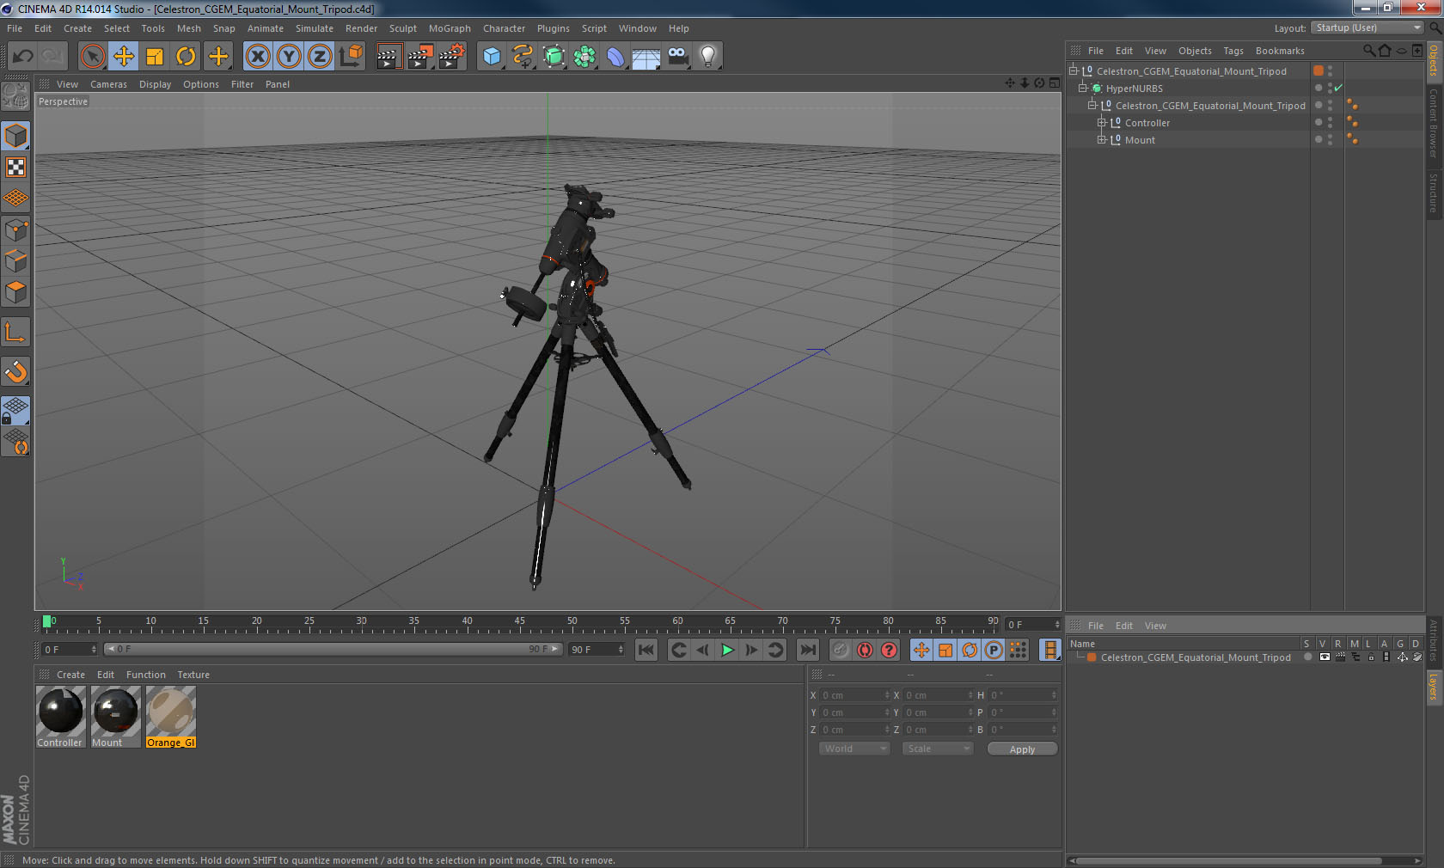The image size is (1444, 868).
Task: Open array modeling objects icon
Action: tap(584, 57)
